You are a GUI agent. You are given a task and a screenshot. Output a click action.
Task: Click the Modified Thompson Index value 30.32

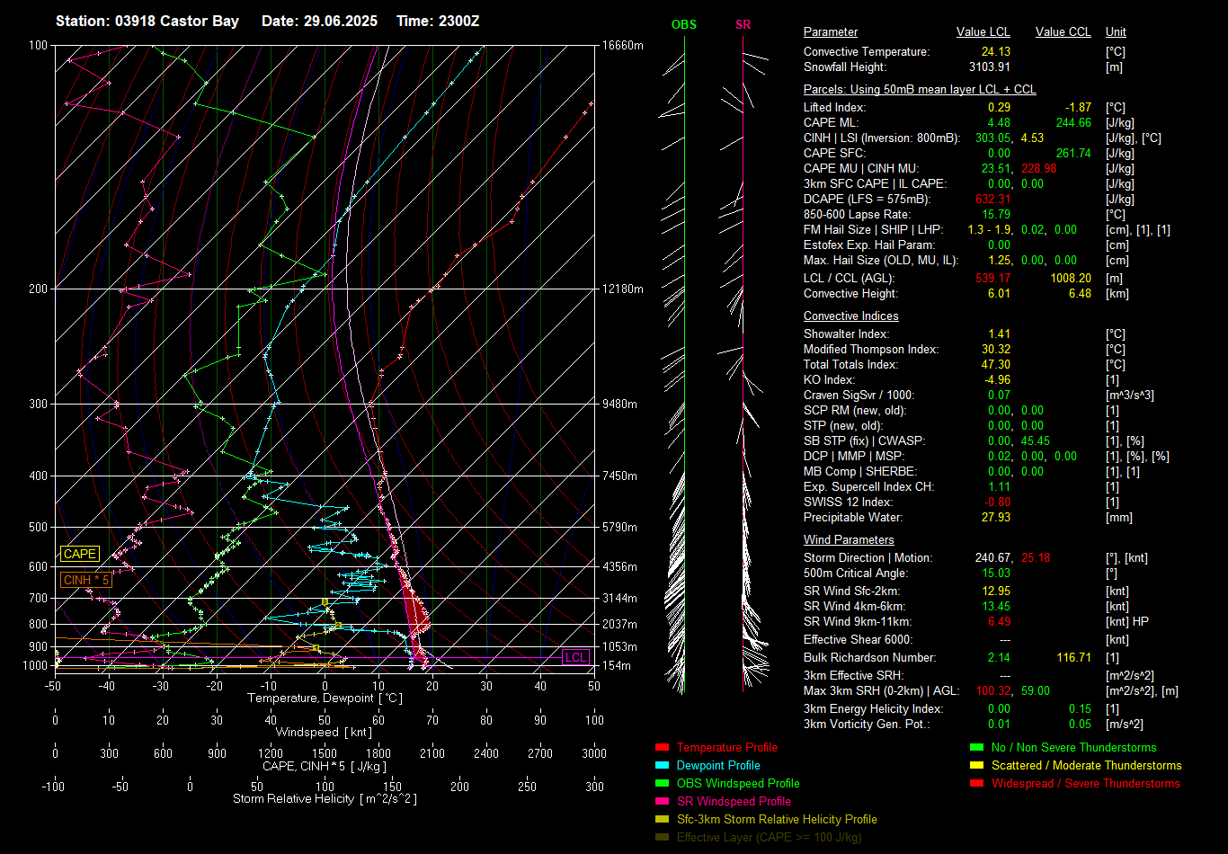(x=996, y=349)
